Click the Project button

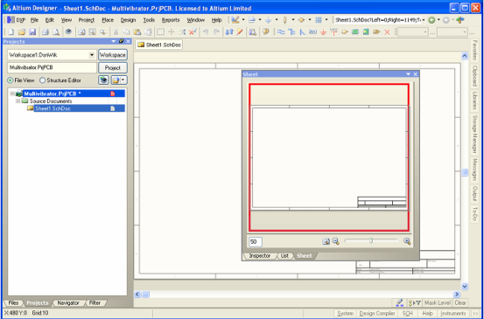[113, 68]
